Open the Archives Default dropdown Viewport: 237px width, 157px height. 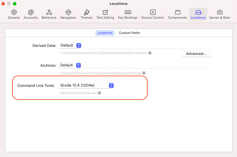coord(70,65)
